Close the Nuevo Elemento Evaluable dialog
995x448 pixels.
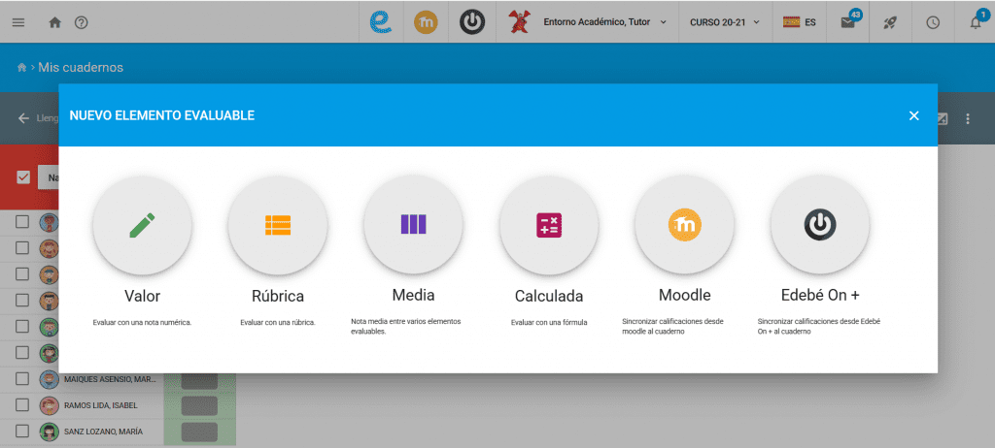coord(913,115)
